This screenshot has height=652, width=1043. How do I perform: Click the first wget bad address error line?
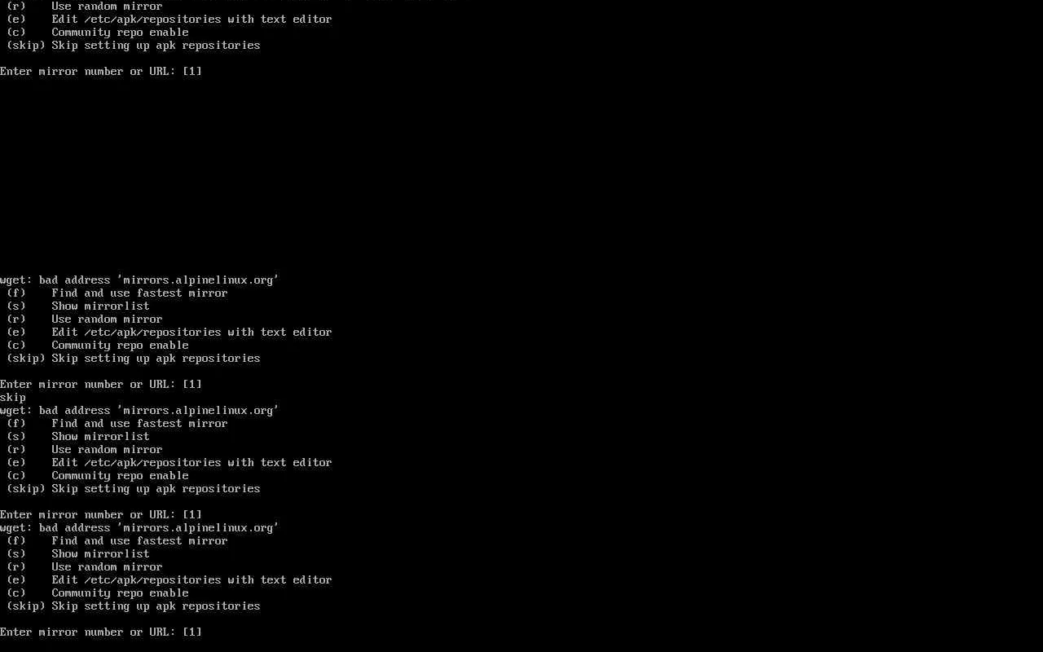click(x=139, y=280)
